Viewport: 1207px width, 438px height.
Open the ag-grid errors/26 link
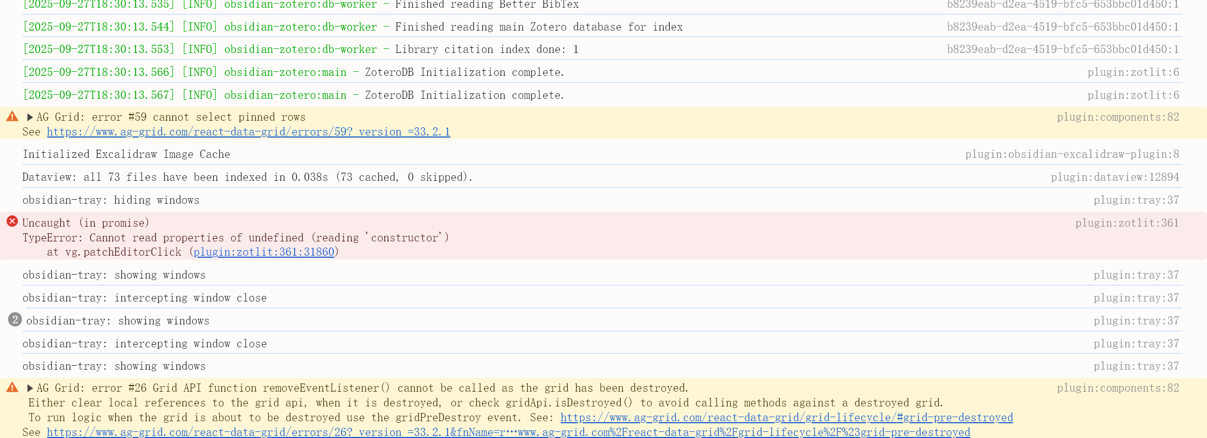pos(508,432)
